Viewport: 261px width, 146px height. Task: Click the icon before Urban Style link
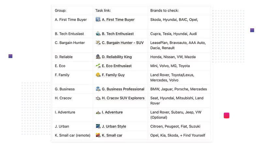click(98, 127)
